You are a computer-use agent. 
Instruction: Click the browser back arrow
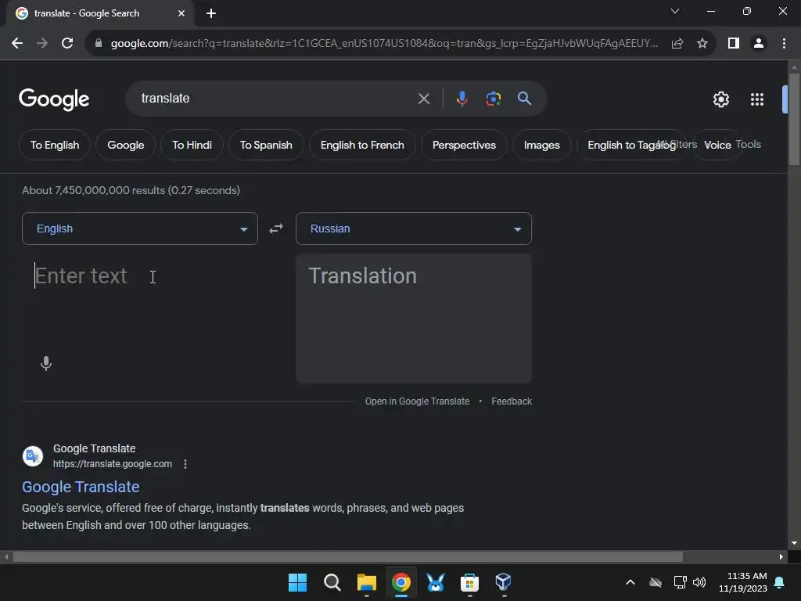17,44
